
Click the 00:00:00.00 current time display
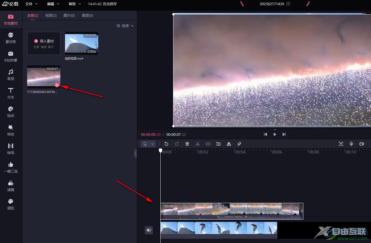(x=151, y=135)
